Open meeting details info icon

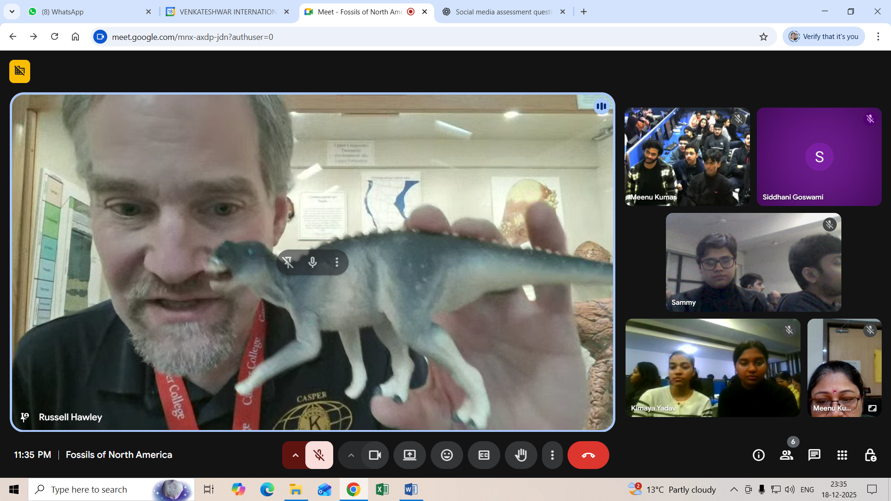point(758,455)
